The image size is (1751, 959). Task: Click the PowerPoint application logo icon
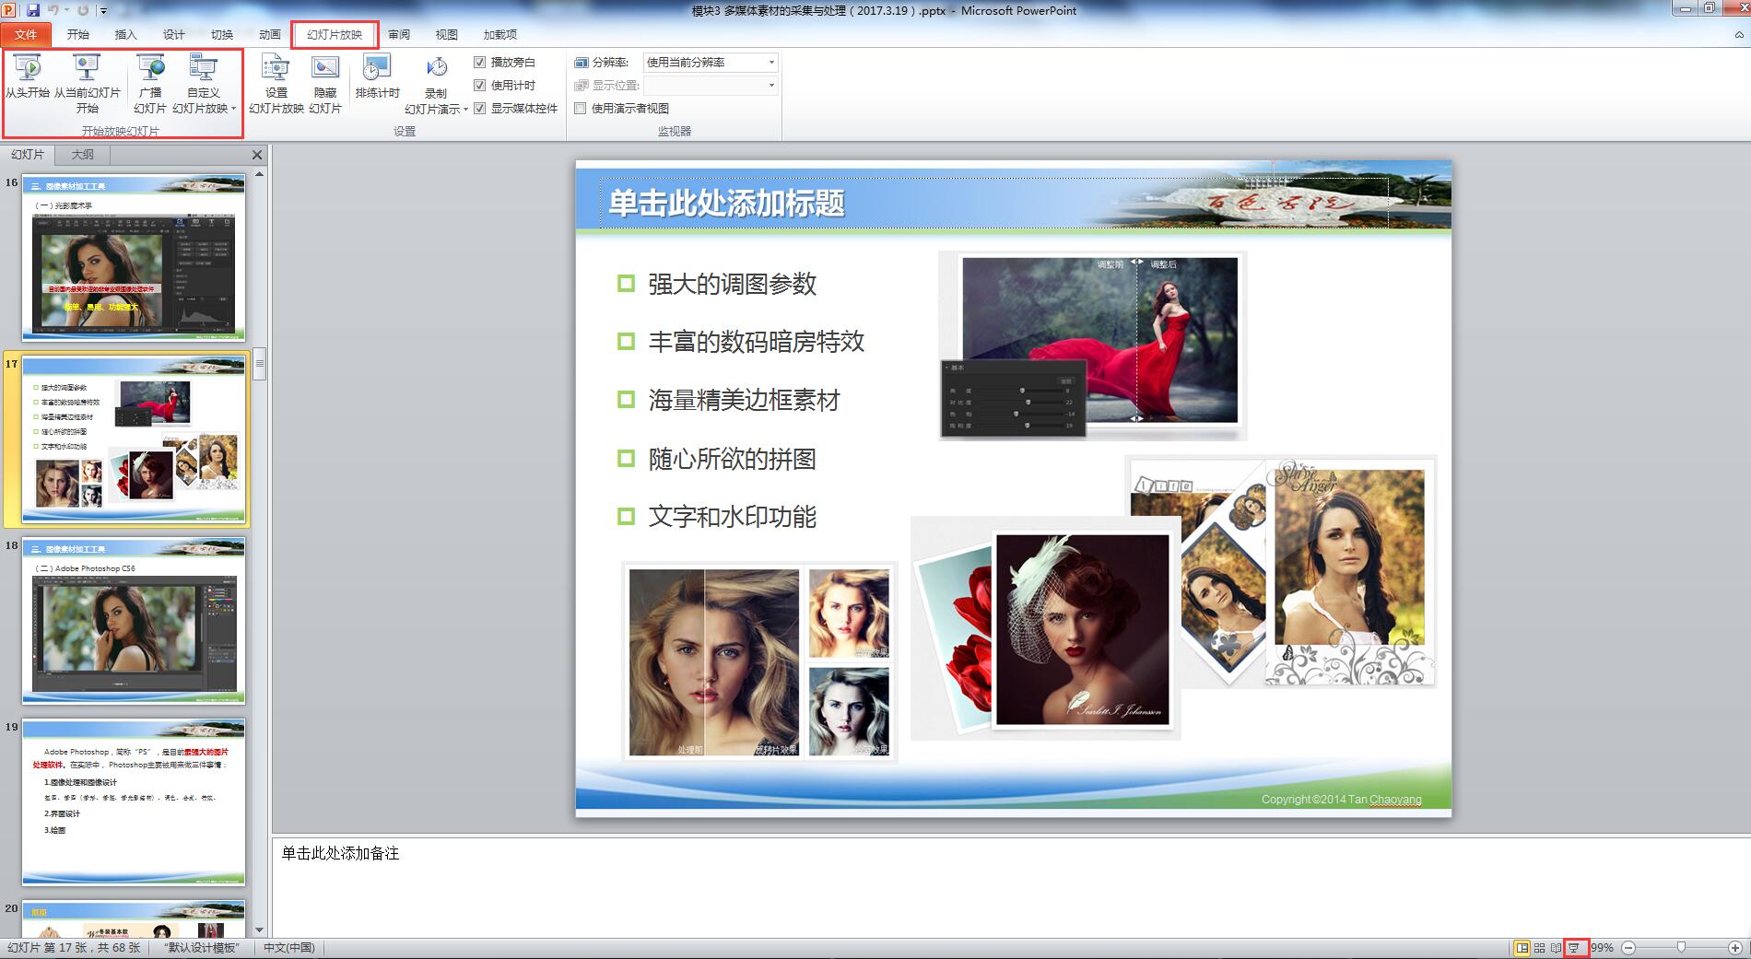pos(9,10)
